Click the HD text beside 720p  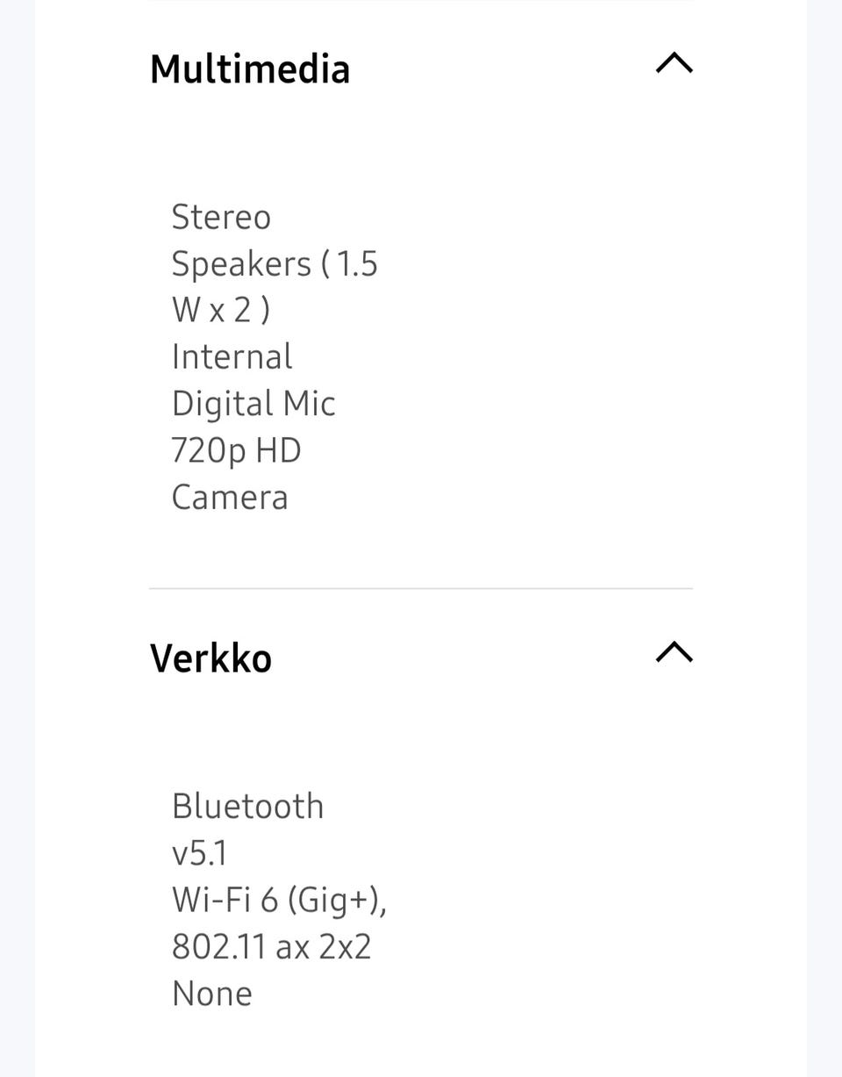[x=279, y=450]
